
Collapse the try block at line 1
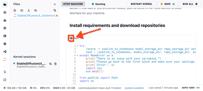(77, 46)
